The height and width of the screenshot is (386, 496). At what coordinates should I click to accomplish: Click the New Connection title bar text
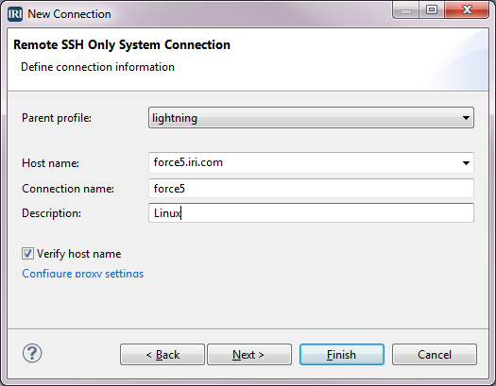[x=69, y=14]
